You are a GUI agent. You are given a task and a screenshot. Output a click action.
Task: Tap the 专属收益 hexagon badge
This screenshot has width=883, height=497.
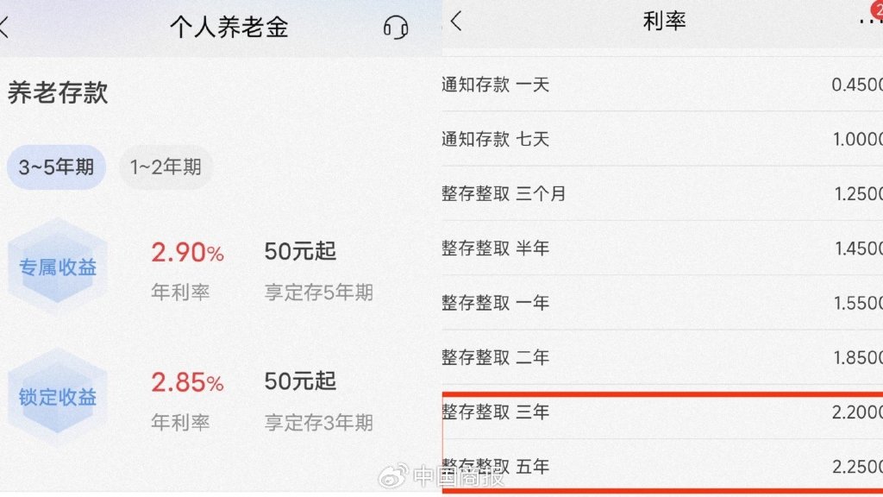point(57,267)
